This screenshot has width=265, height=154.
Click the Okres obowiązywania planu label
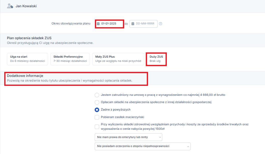tap(71, 24)
